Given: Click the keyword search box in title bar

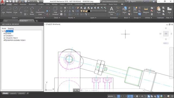Looking at the screenshot, I should click(x=113, y=1).
